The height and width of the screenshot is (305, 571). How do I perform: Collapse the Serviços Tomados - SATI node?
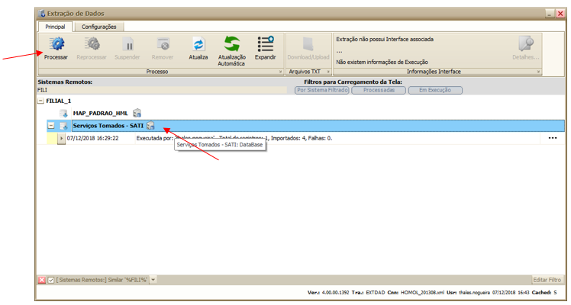51,126
